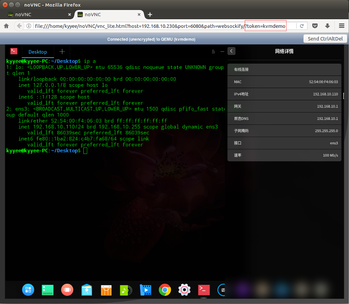Screen dimensions: 349x304
Task: Click the hamburger menu on the remote taskbar
Action: [213, 51]
